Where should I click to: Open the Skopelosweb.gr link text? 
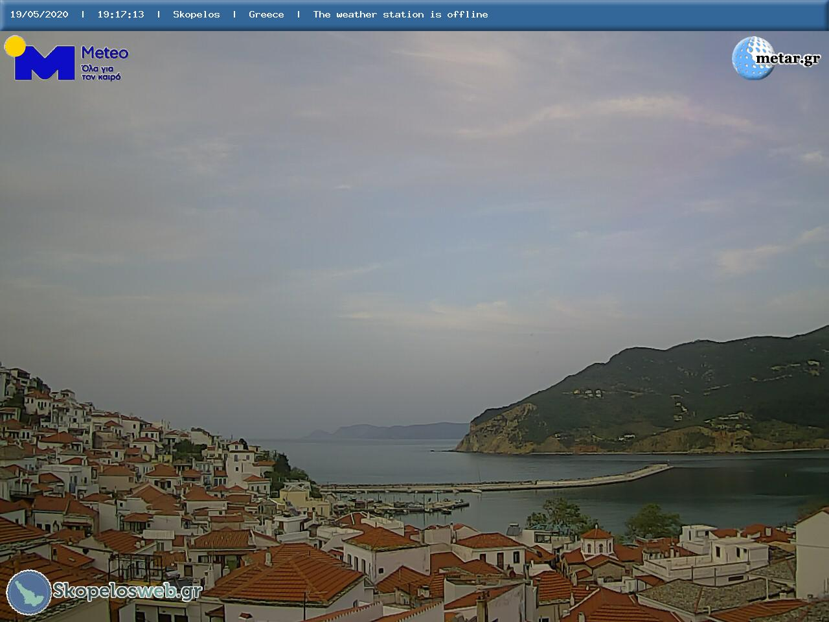tap(128, 591)
